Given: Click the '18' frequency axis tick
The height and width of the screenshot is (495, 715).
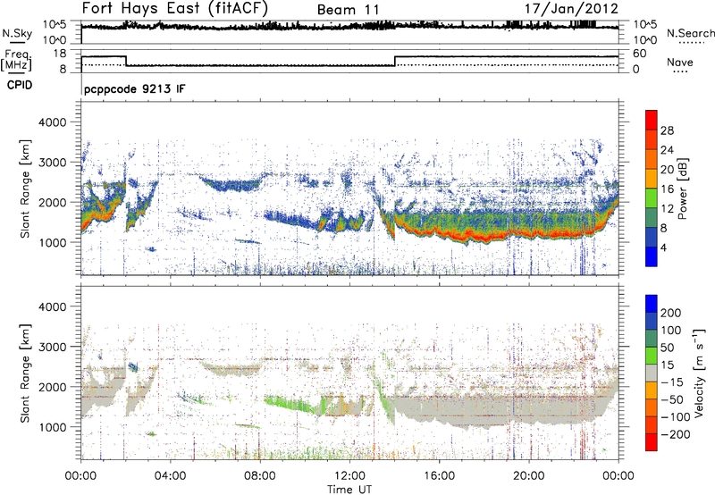Looking at the screenshot, I should pos(60,54).
